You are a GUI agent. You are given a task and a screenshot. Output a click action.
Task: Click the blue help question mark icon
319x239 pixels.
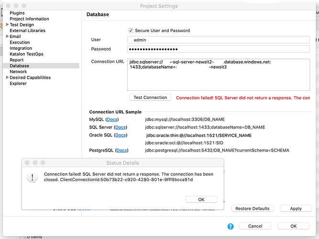coord(231,226)
